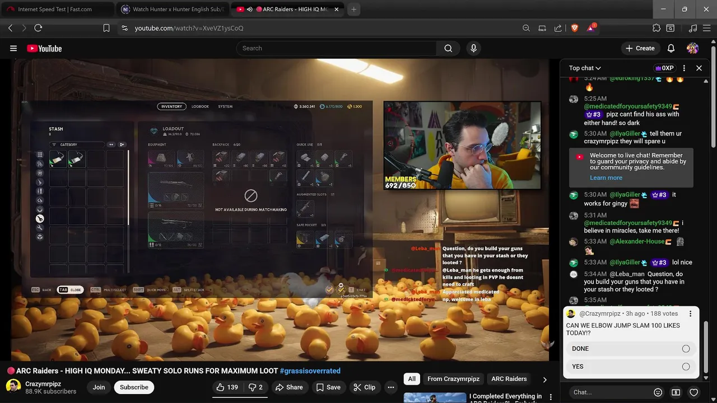Open more actions ellipsis under the video
The height and width of the screenshot is (403, 717).
(391, 387)
